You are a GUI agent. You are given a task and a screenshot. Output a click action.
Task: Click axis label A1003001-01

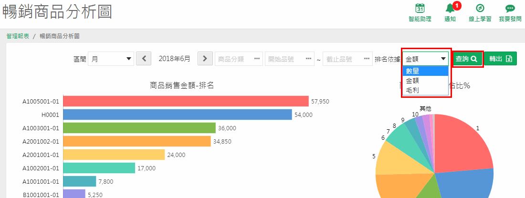tap(41, 128)
